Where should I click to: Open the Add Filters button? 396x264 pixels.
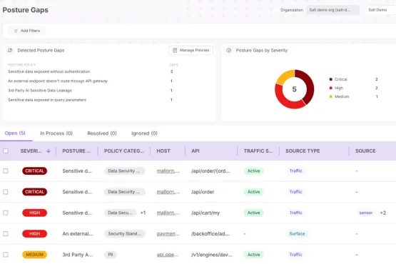(27, 31)
